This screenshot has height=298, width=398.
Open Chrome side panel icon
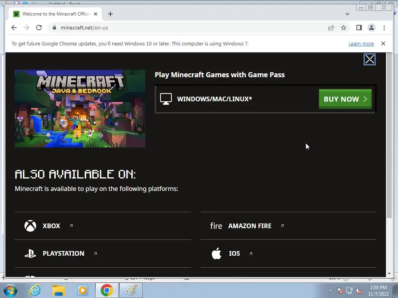[359, 28]
